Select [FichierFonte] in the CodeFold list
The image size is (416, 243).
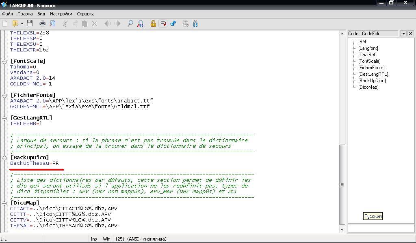point(371,68)
